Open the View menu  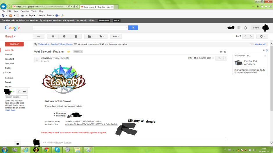(16, 11)
